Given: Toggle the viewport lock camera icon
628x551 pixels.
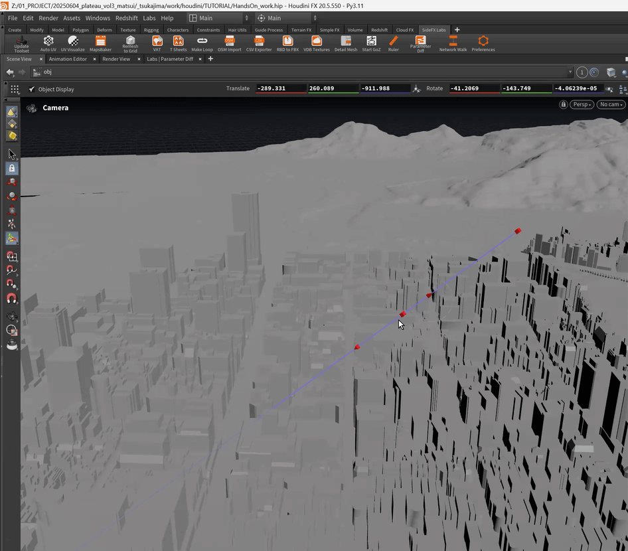Looking at the screenshot, I should tap(564, 105).
